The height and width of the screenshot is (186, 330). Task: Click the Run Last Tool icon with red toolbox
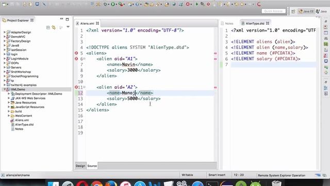121,4
